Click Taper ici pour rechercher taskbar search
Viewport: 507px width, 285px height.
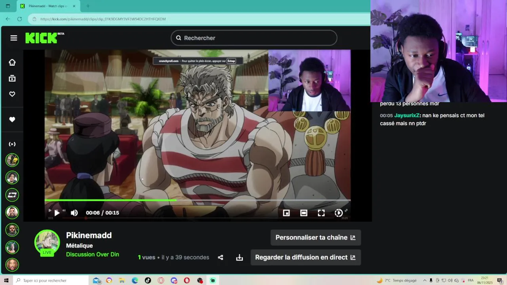pyautogui.click(x=51, y=280)
